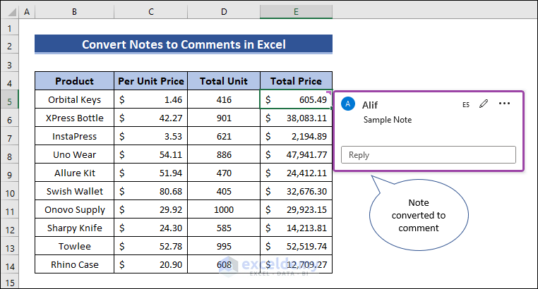Click the Per Unit Price header cell
Viewport: 538px width, 289px height.
[x=151, y=81]
